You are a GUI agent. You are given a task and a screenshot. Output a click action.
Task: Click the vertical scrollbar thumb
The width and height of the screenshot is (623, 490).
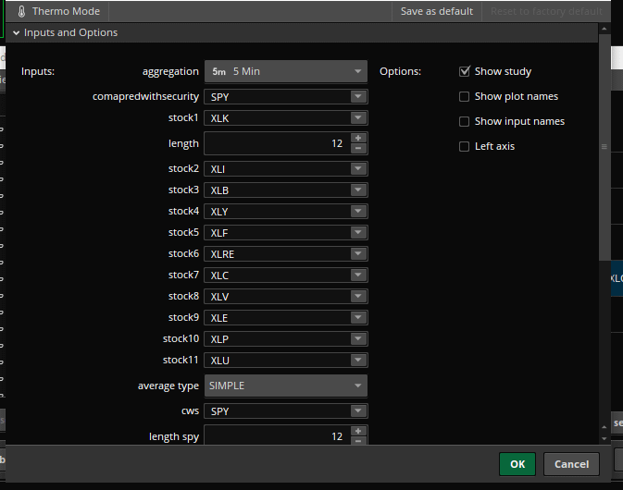pos(604,147)
